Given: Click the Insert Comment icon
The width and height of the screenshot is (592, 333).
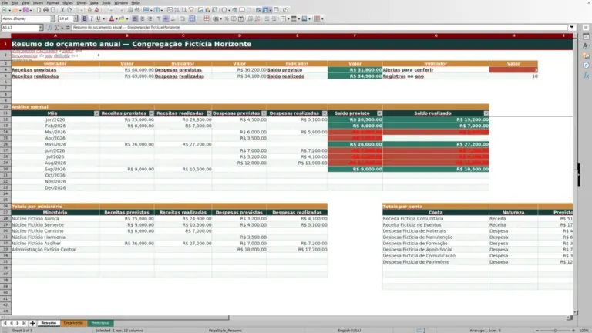Looking at the screenshot, I should tap(242, 10).
